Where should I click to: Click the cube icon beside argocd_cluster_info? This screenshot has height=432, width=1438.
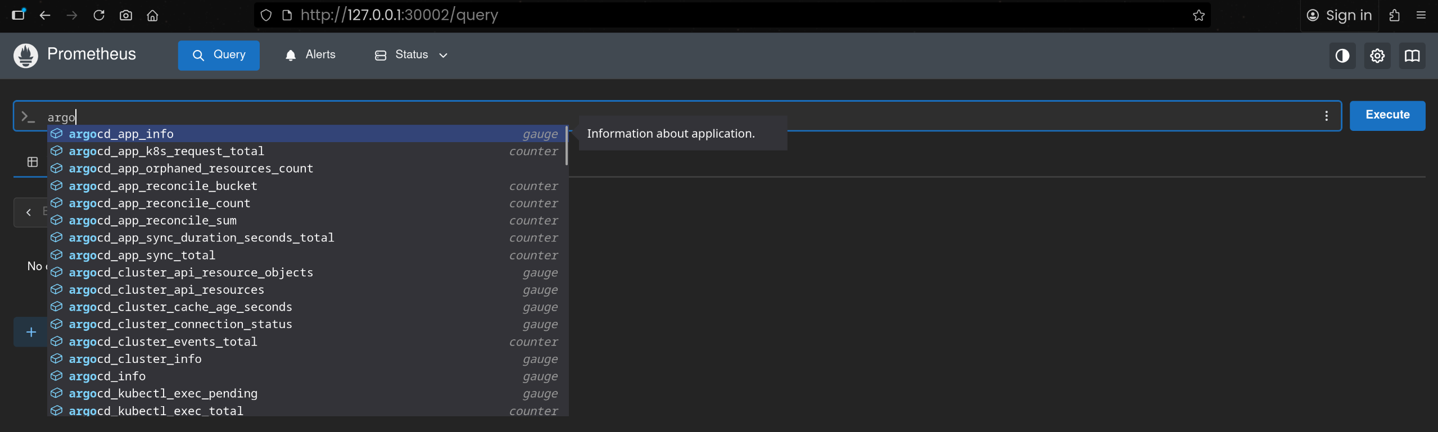tap(57, 359)
